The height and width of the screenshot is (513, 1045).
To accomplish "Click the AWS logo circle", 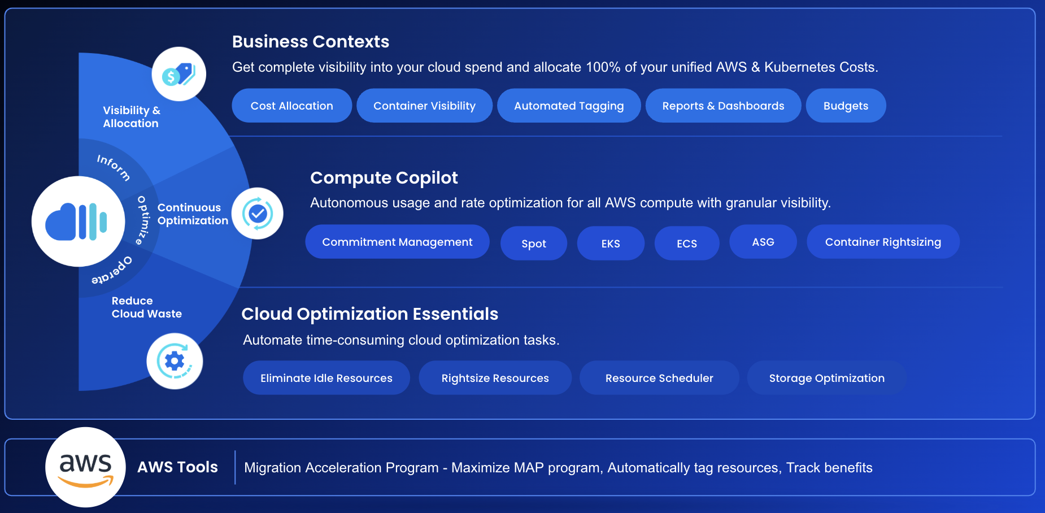I will (x=86, y=467).
